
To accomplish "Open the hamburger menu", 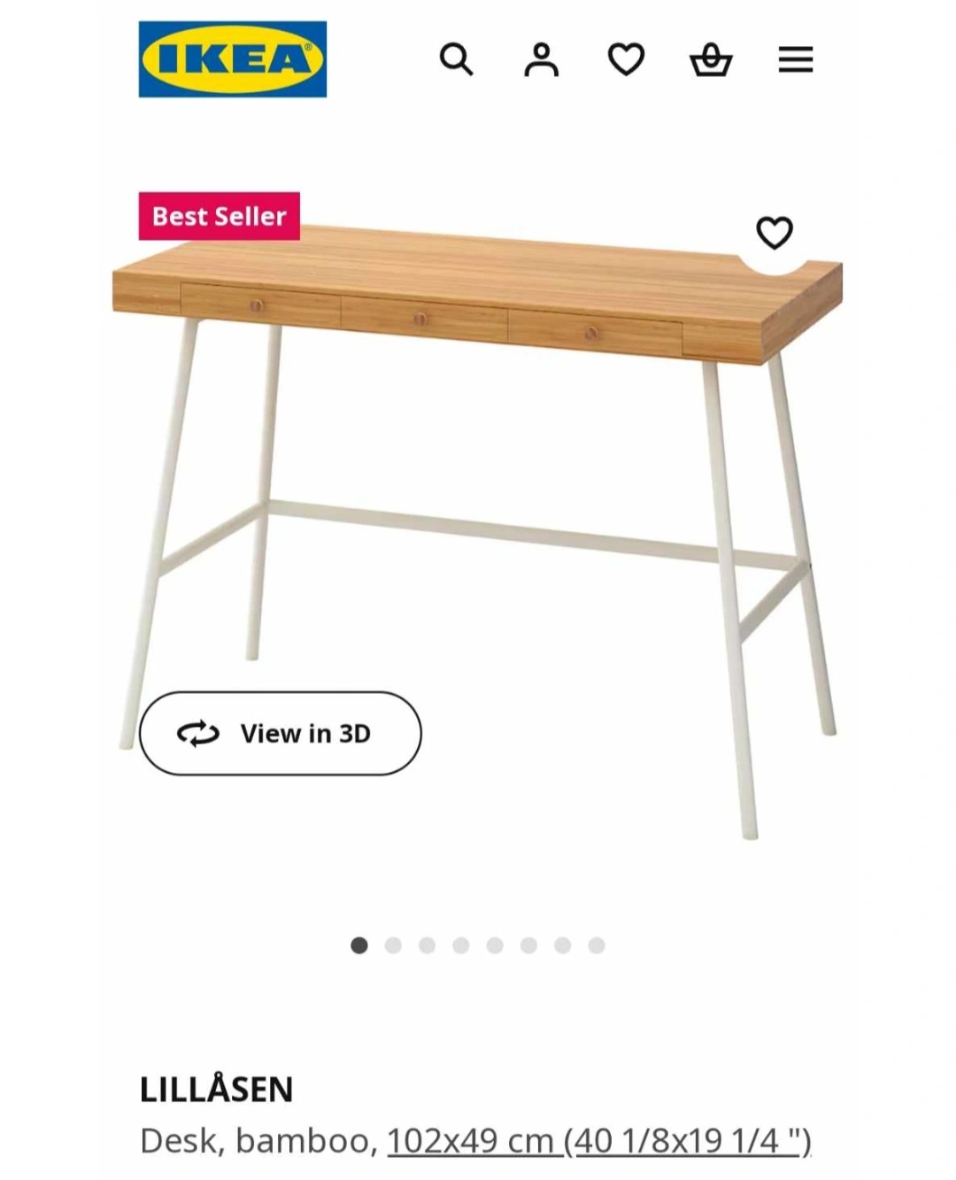I will (796, 59).
